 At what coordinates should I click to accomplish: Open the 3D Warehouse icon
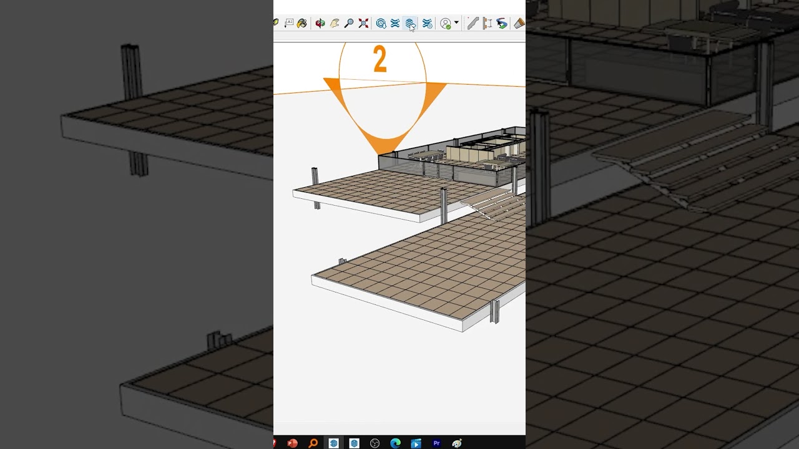pyautogui.click(x=381, y=23)
